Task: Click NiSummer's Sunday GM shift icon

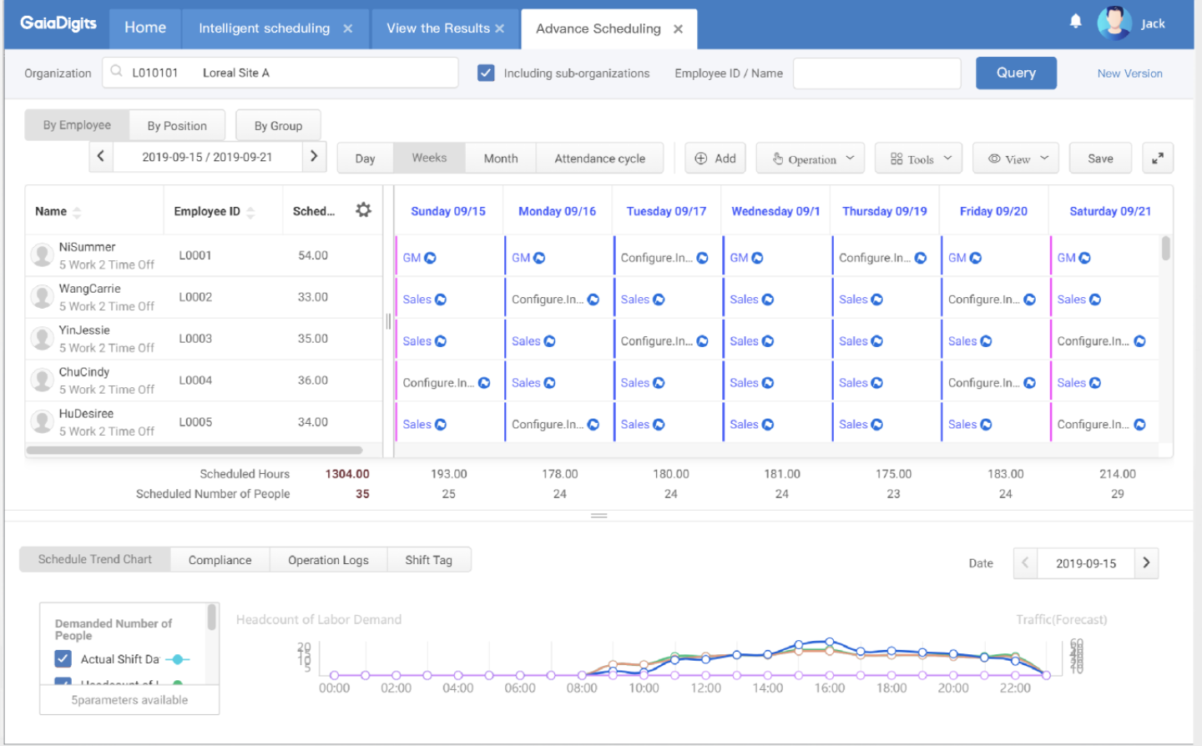Action: point(431,258)
